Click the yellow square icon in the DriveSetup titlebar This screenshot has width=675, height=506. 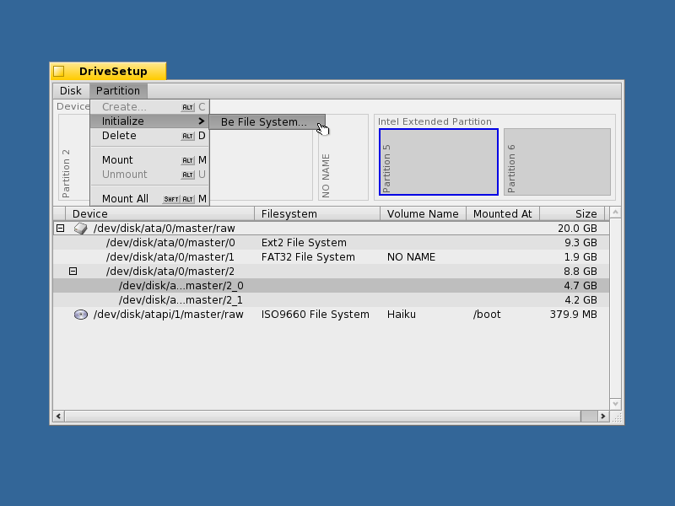point(59,71)
